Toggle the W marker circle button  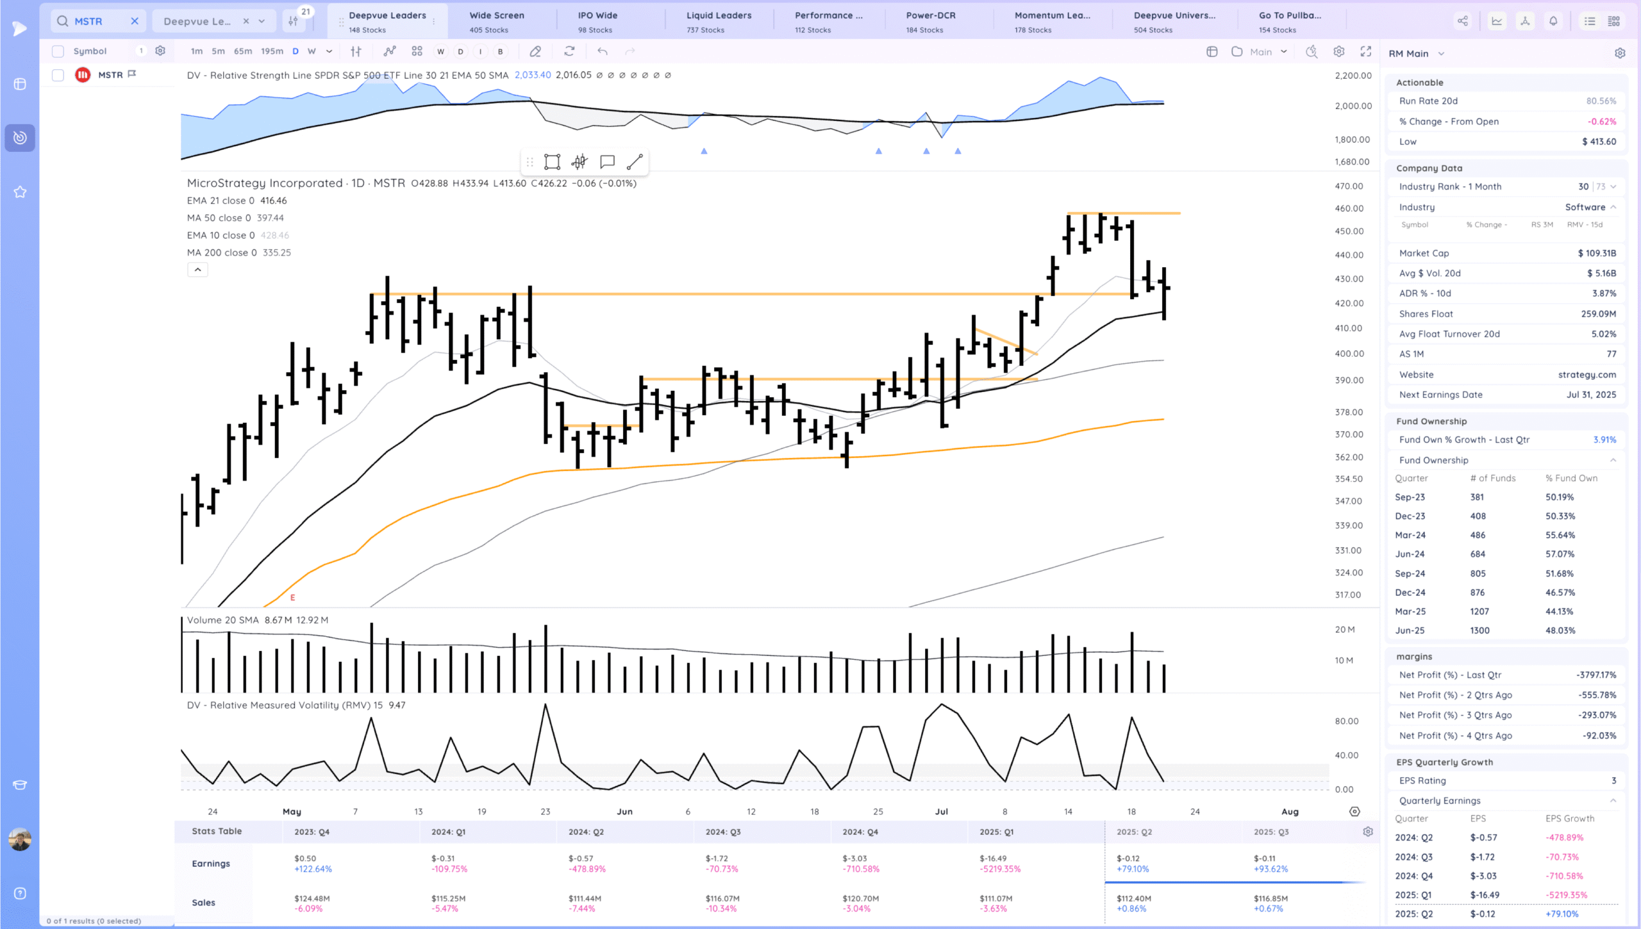tap(440, 51)
